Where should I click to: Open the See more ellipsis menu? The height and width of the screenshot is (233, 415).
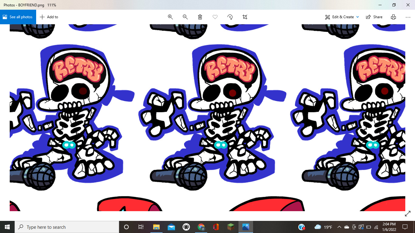408,17
